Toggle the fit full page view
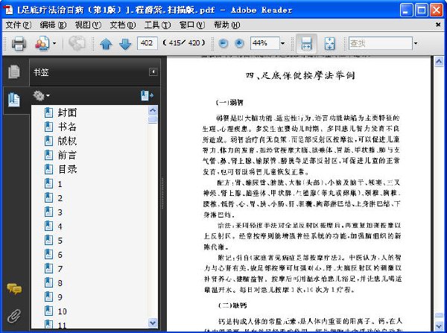The height and width of the screenshot is (333, 447). tap(329, 43)
